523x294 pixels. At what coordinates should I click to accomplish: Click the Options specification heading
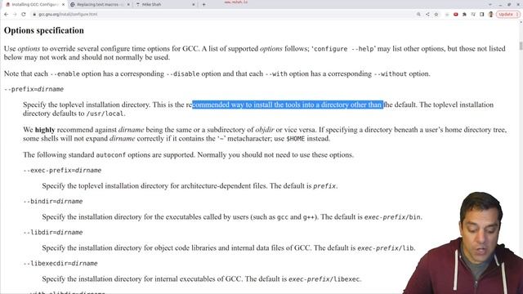coord(44,31)
